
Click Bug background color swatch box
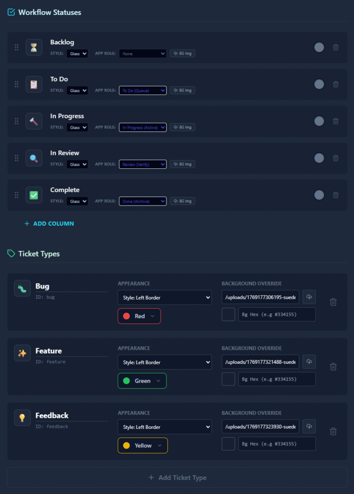pos(228,315)
